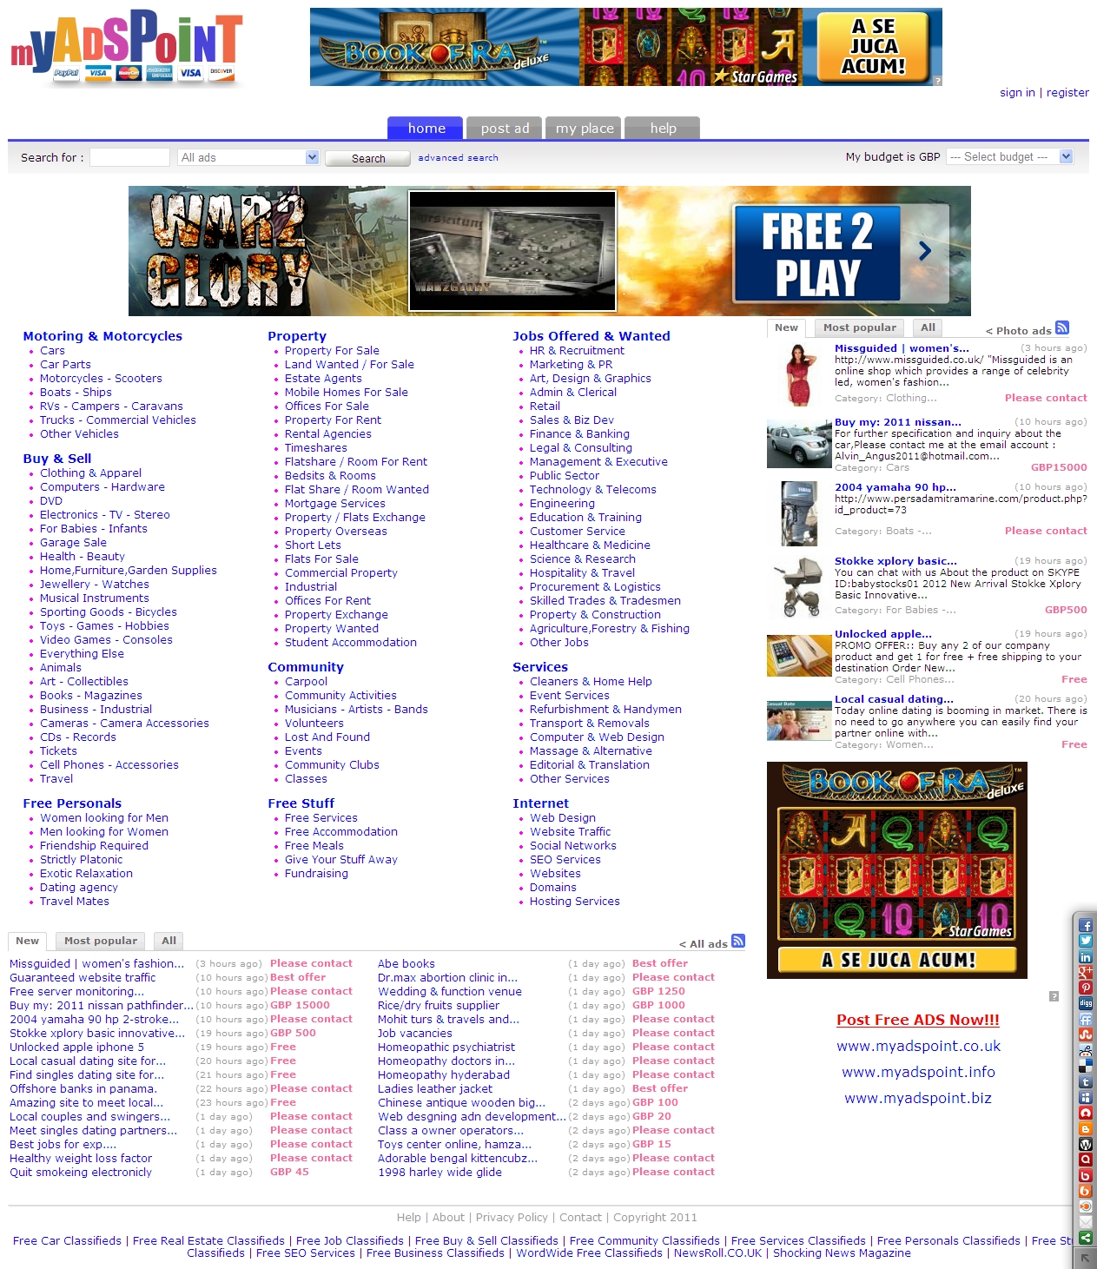The image size is (1097, 1269).
Task: Open www.myadspoint.co.uk link
Action: [918, 1046]
